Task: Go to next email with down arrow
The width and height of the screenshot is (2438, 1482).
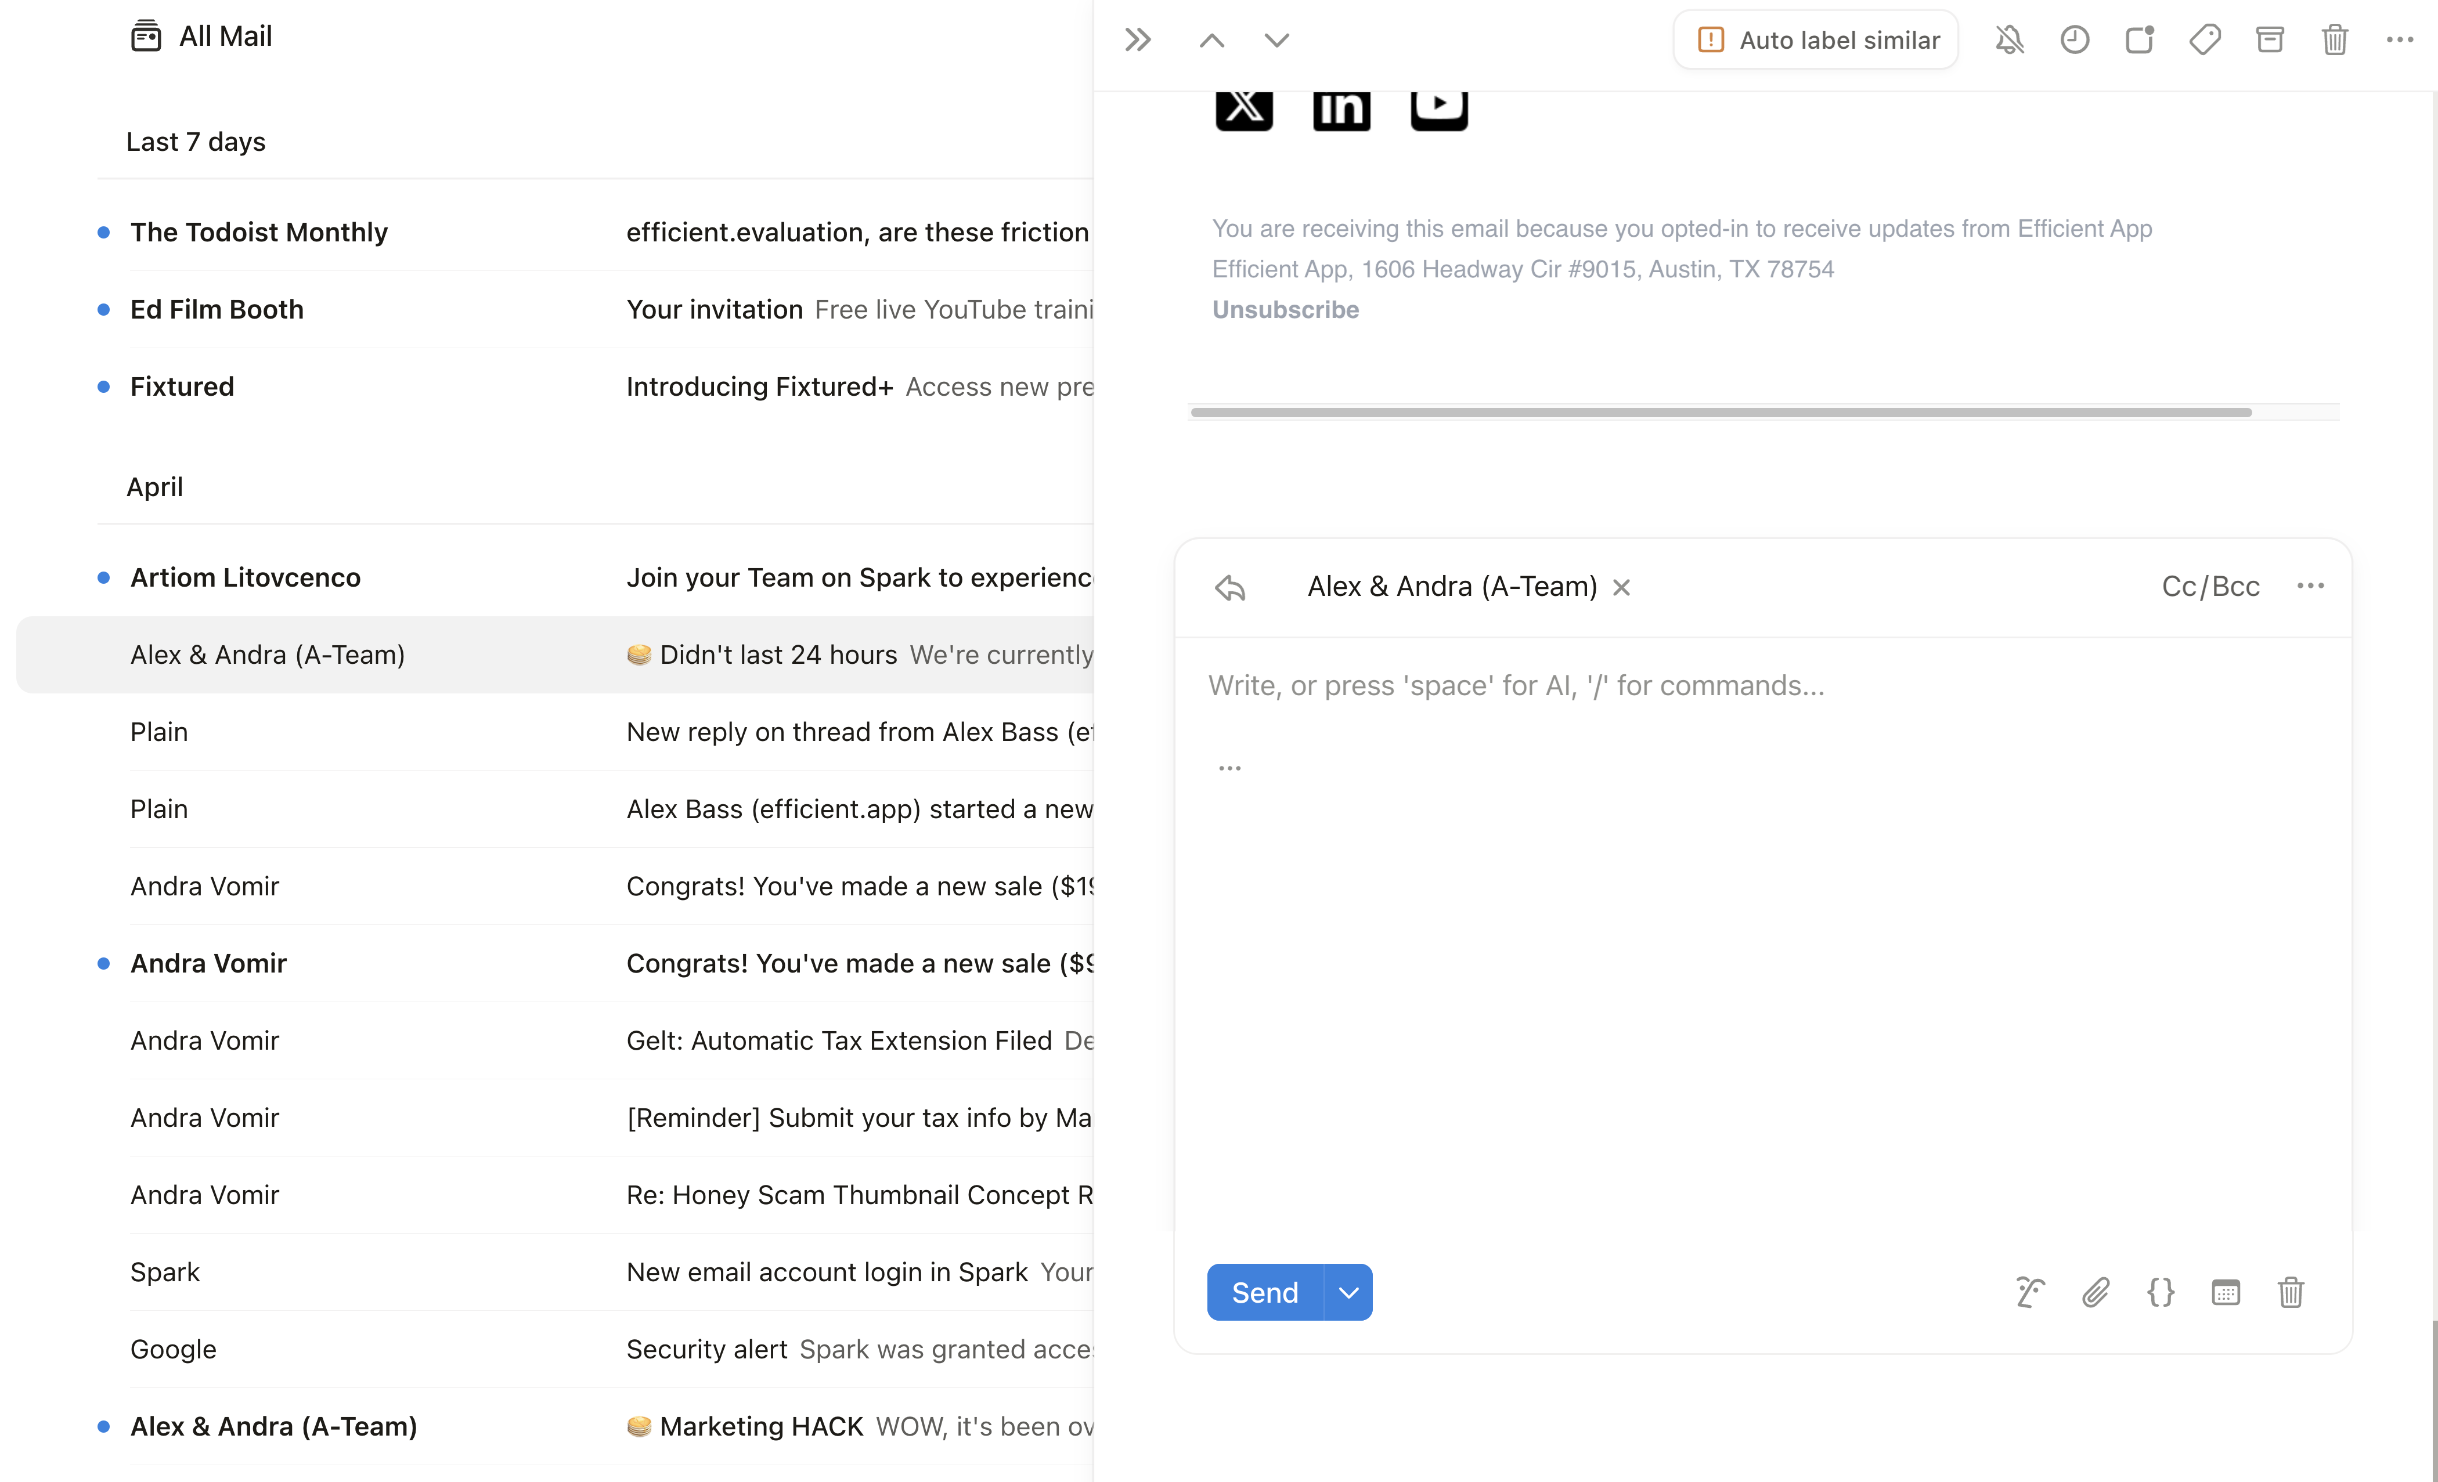Action: click(1276, 39)
